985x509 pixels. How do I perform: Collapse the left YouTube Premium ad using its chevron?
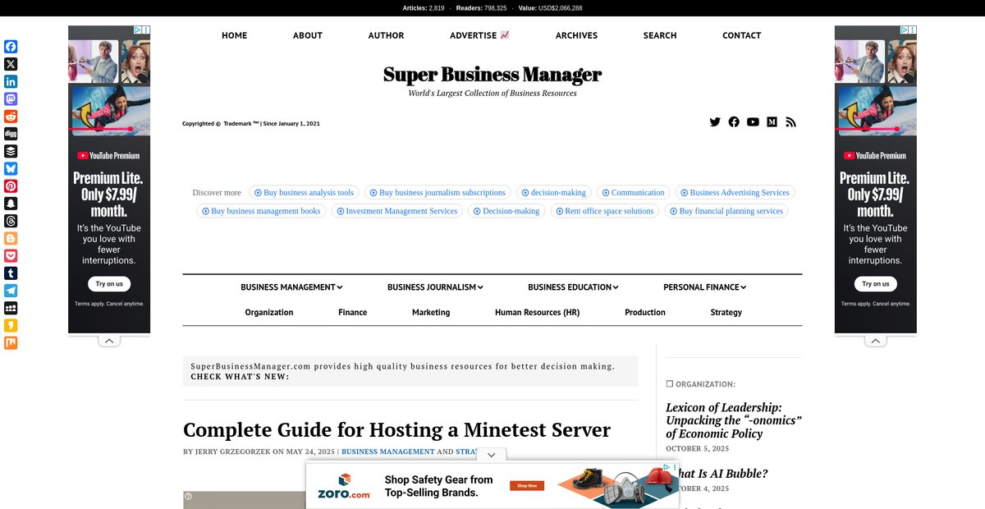click(x=109, y=341)
